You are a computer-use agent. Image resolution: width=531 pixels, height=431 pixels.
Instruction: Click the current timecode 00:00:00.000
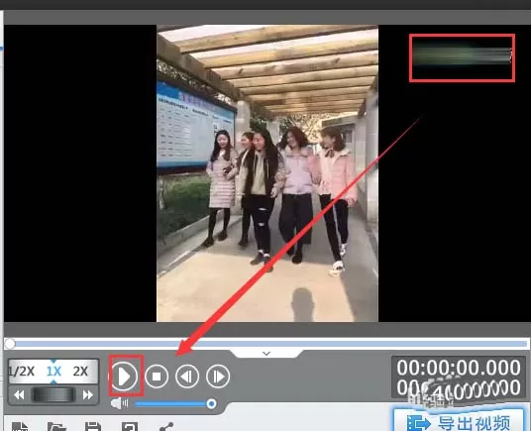click(459, 368)
